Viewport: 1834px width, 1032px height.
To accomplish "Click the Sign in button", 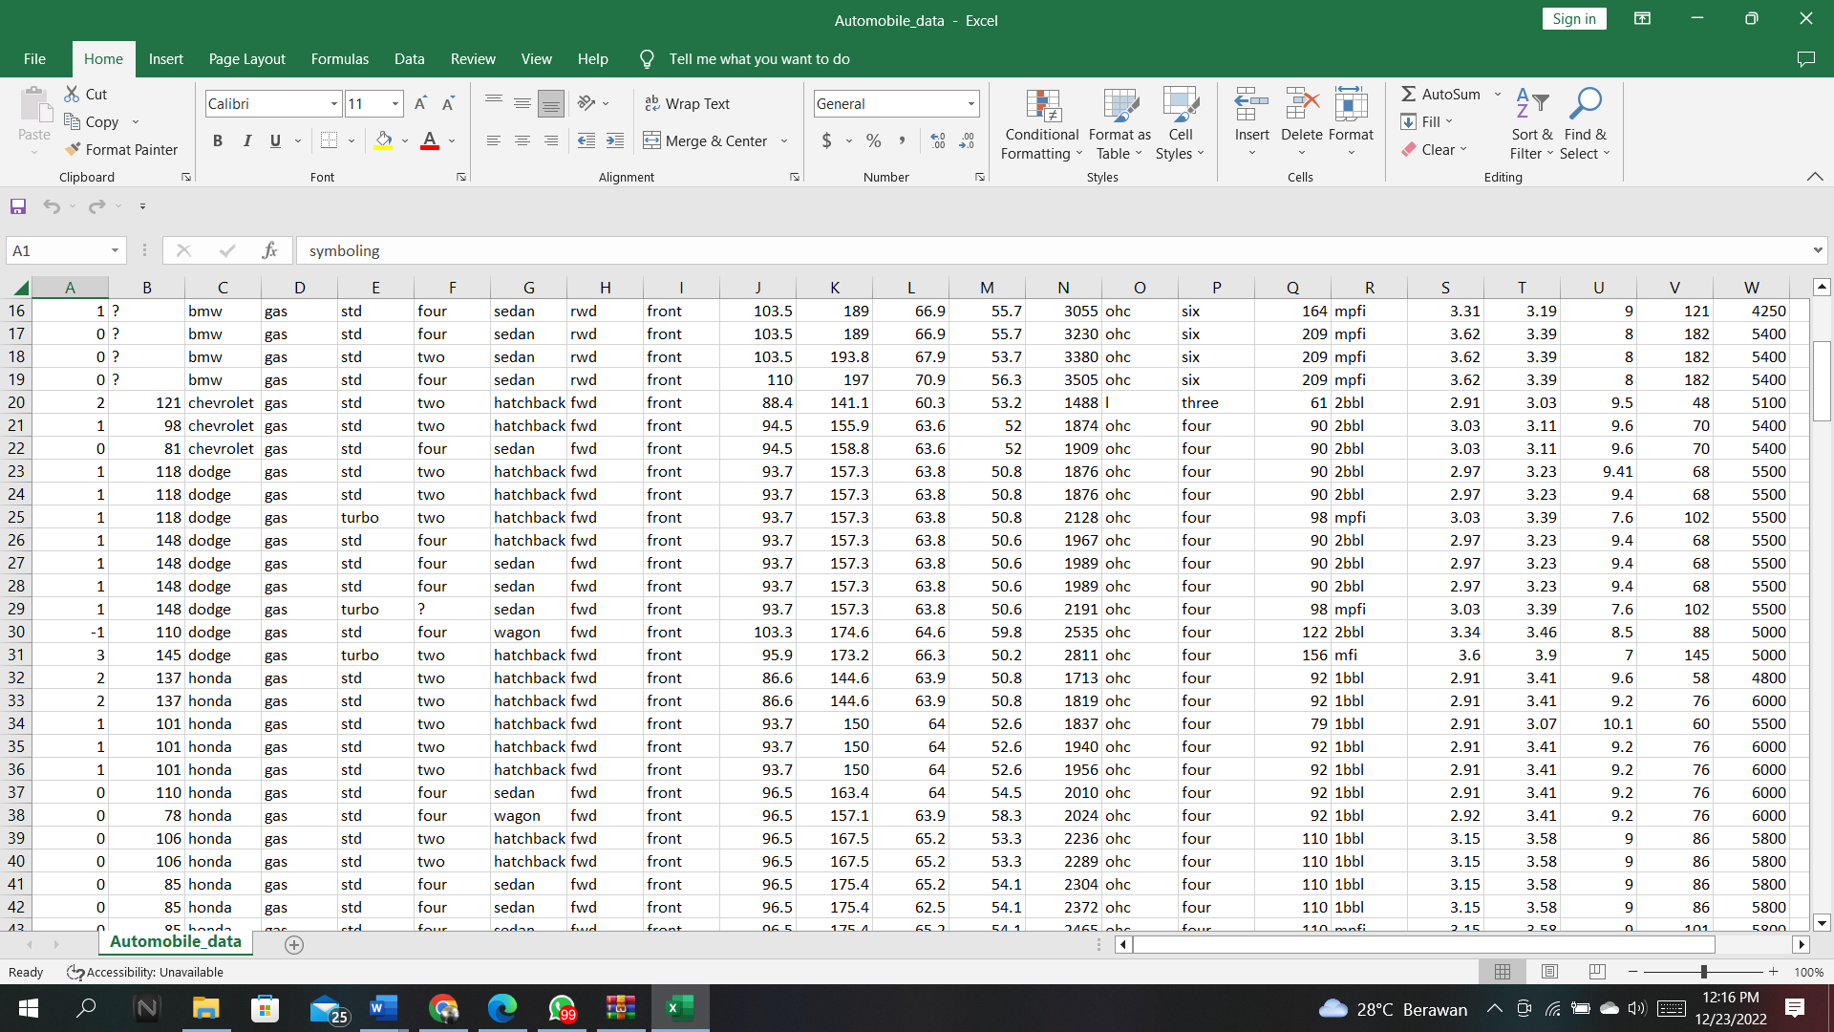I will pyautogui.click(x=1573, y=19).
